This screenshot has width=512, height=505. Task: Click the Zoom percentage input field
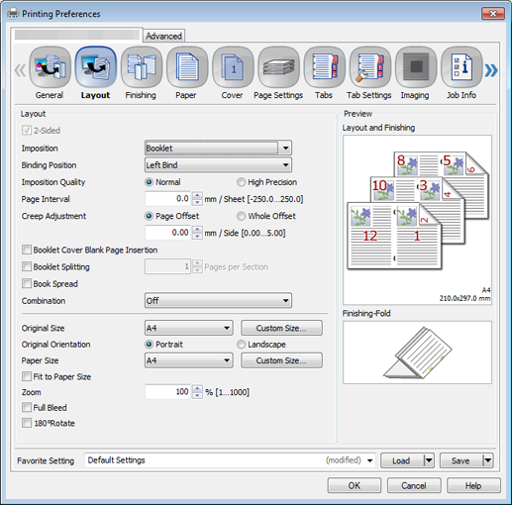pyautogui.click(x=167, y=392)
